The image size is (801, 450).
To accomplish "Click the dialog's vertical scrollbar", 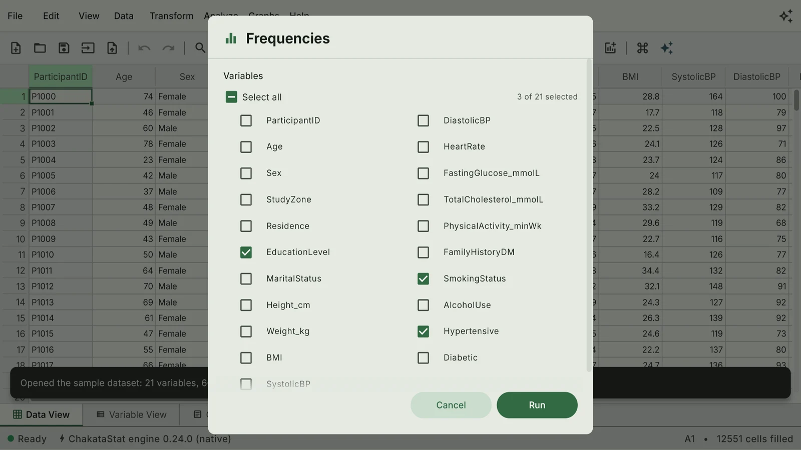I will [x=589, y=215].
